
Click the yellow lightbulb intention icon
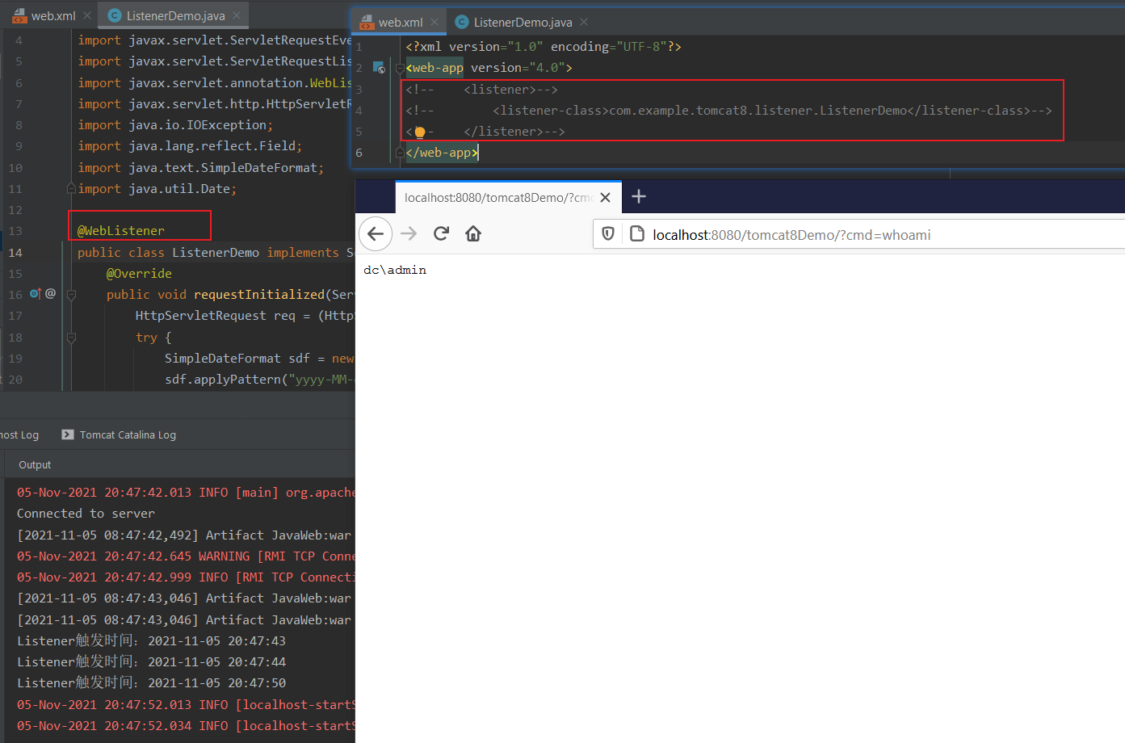click(x=420, y=132)
